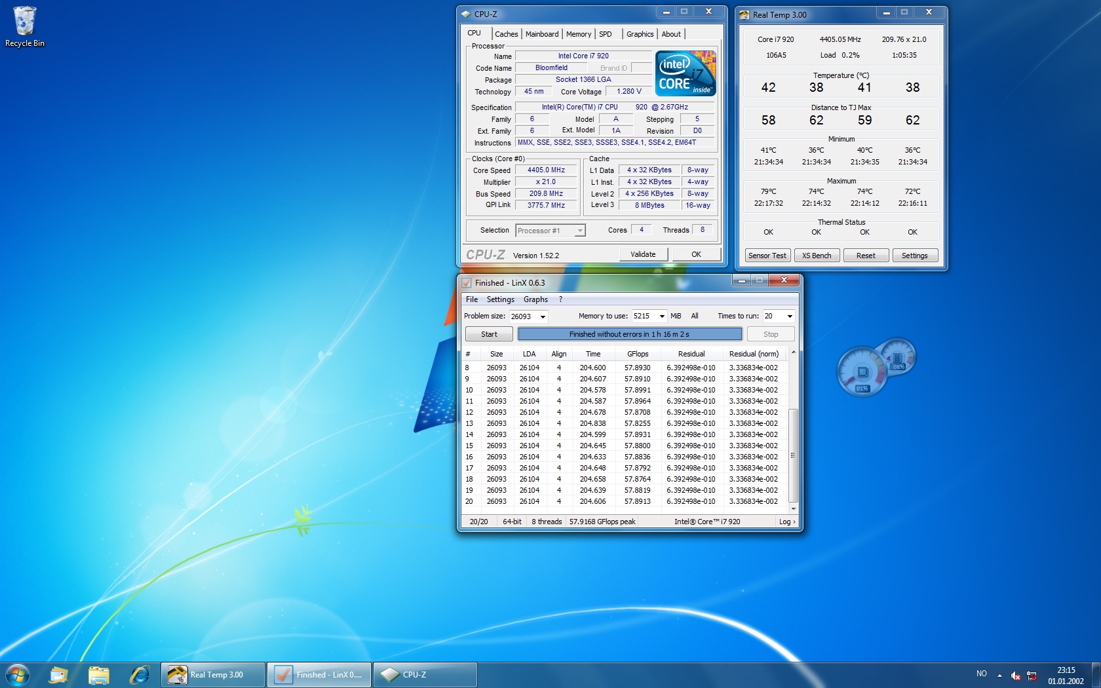Open the clock showing 23:15
Screen dimensions: 1101x688
(x=1066, y=675)
